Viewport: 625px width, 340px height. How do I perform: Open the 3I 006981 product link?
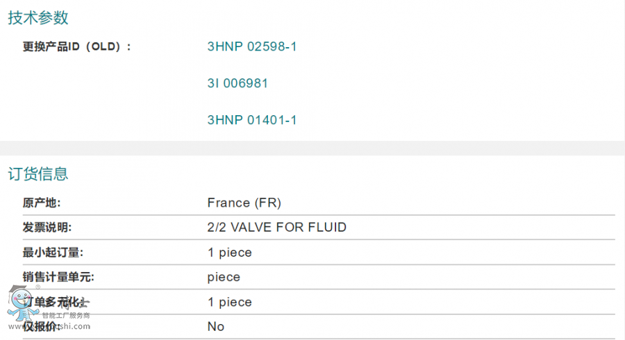click(x=237, y=84)
